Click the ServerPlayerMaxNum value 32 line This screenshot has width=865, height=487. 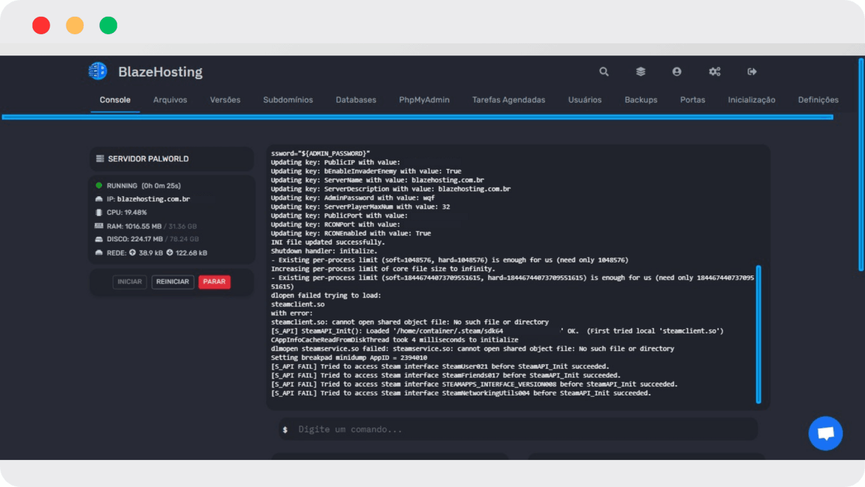pyautogui.click(x=360, y=206)
